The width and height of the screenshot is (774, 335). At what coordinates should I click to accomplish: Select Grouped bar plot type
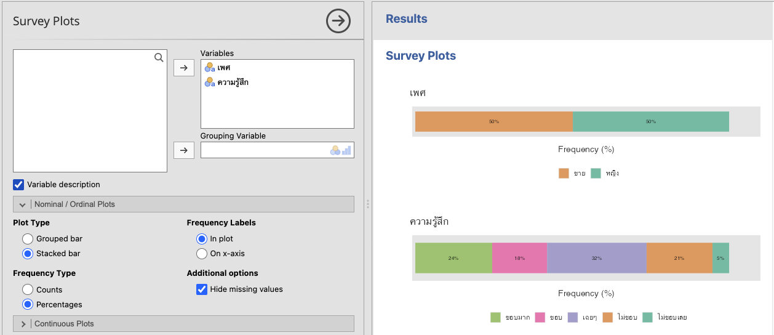[27, 238]
